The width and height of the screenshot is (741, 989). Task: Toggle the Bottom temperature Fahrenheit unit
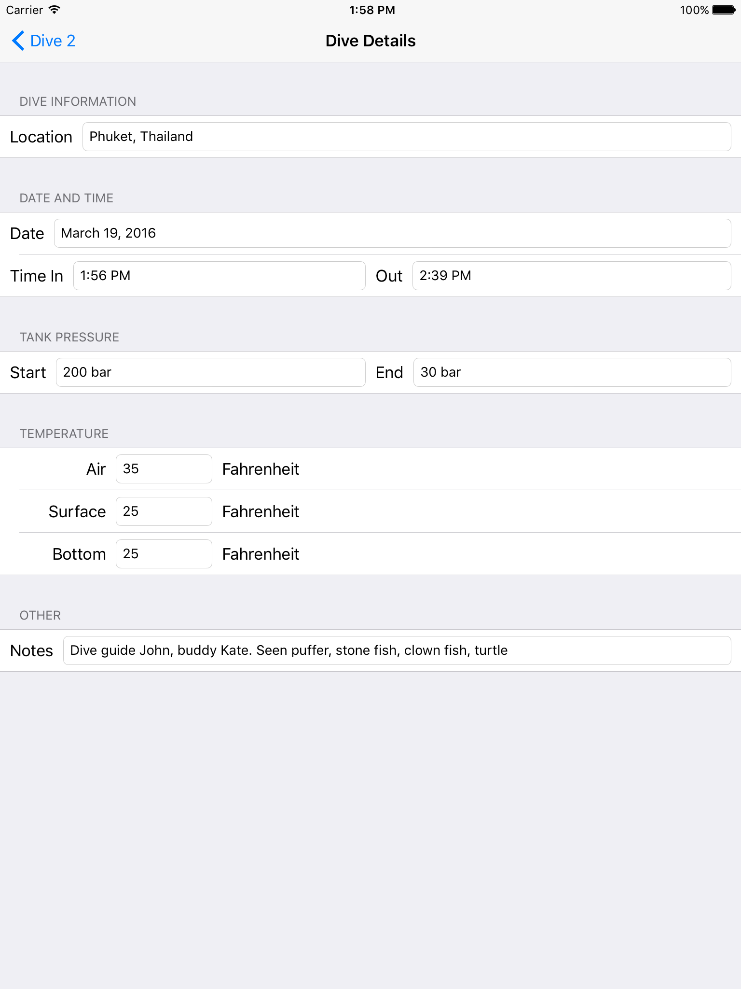[261, 554]
